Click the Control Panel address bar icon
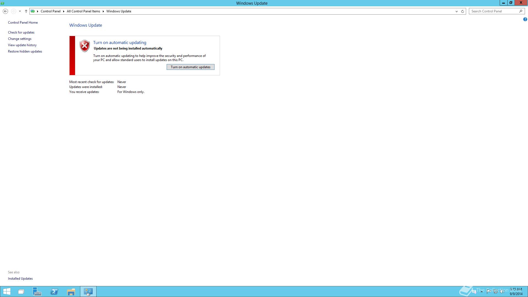Viewport: 528px width, 297px height. [x=33, y=11]
